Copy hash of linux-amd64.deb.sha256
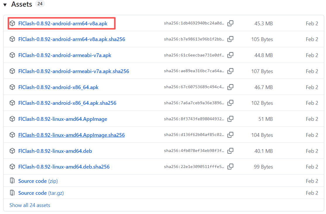 click(x=230, y=167)
